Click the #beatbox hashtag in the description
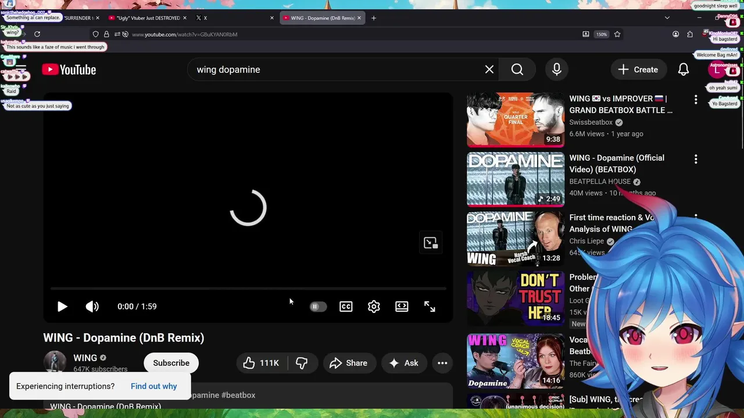 [238, 395]
